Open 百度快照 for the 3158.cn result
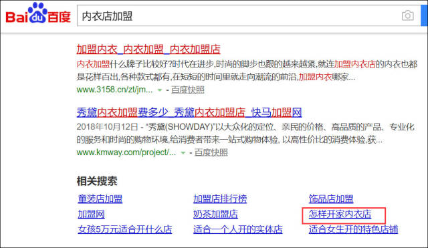This screenshot has height=248, width=428. coord(187,90)
